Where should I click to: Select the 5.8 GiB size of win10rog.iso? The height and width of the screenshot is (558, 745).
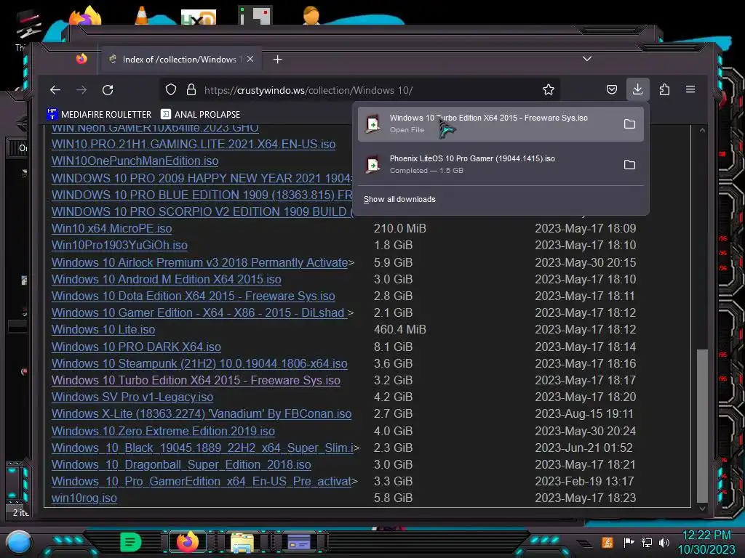pyautogui.click(x=393, y=498)
